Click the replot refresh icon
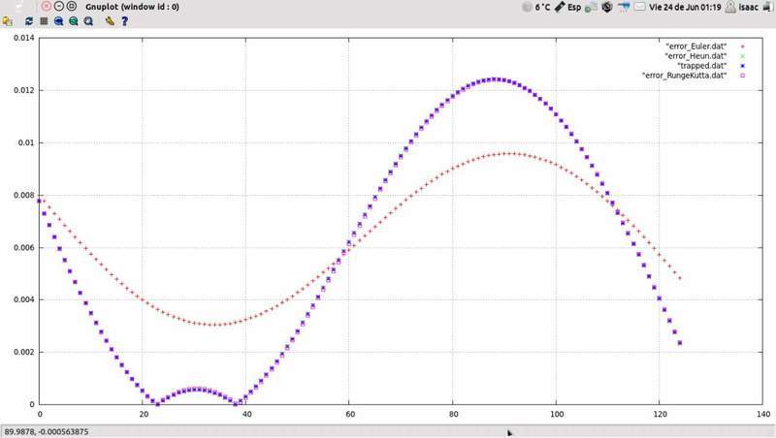This screenshot has height=438, width=776. [28, 19]
